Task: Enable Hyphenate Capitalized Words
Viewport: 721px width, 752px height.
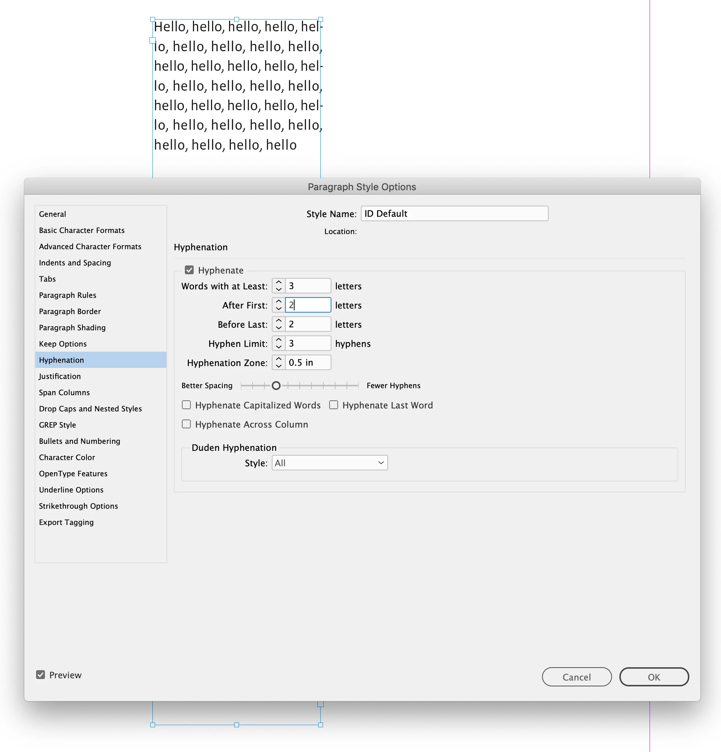Action: (x=186, y=405)
